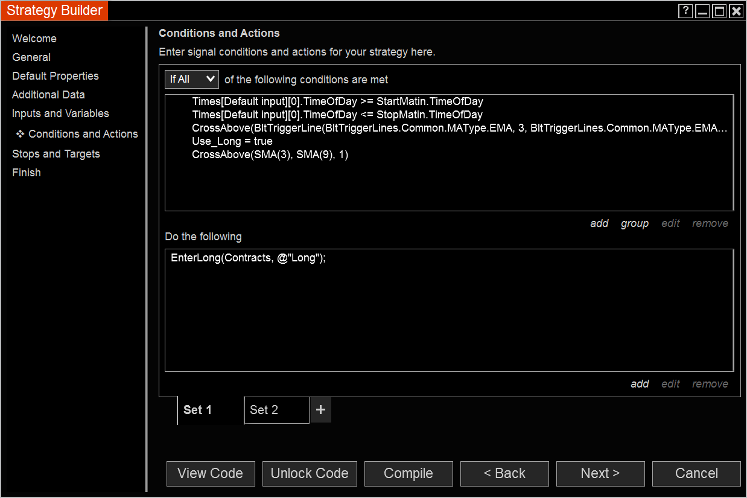This screenshot has height=498, width=747.
Task: Select the CrossAbove SMA(3), SMA(9) condition
Action: (x=270, y=155)
